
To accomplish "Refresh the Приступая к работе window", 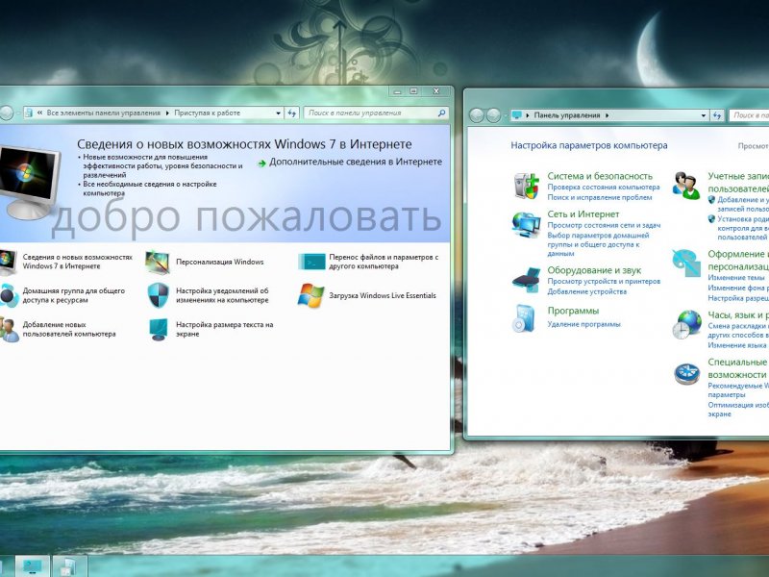I will click(292, 113).
